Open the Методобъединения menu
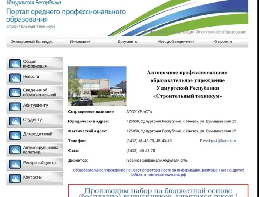 click(175, 42)
